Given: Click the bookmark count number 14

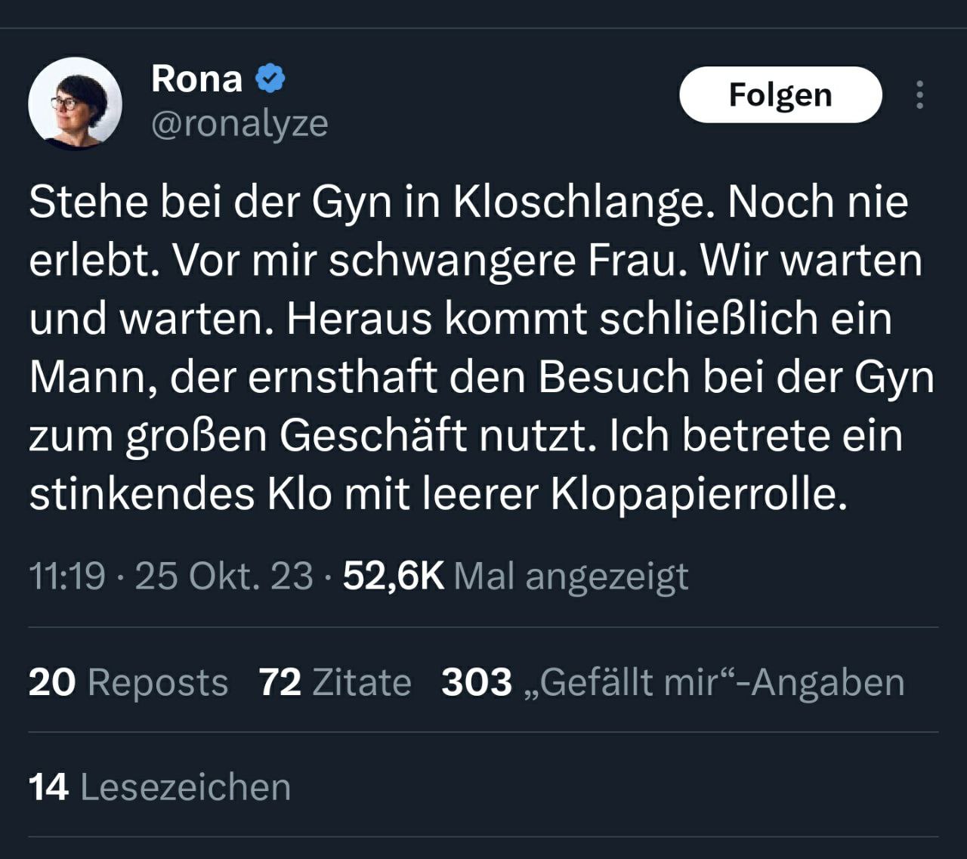Looking at the screenshot, I should [x=49, y=787].
